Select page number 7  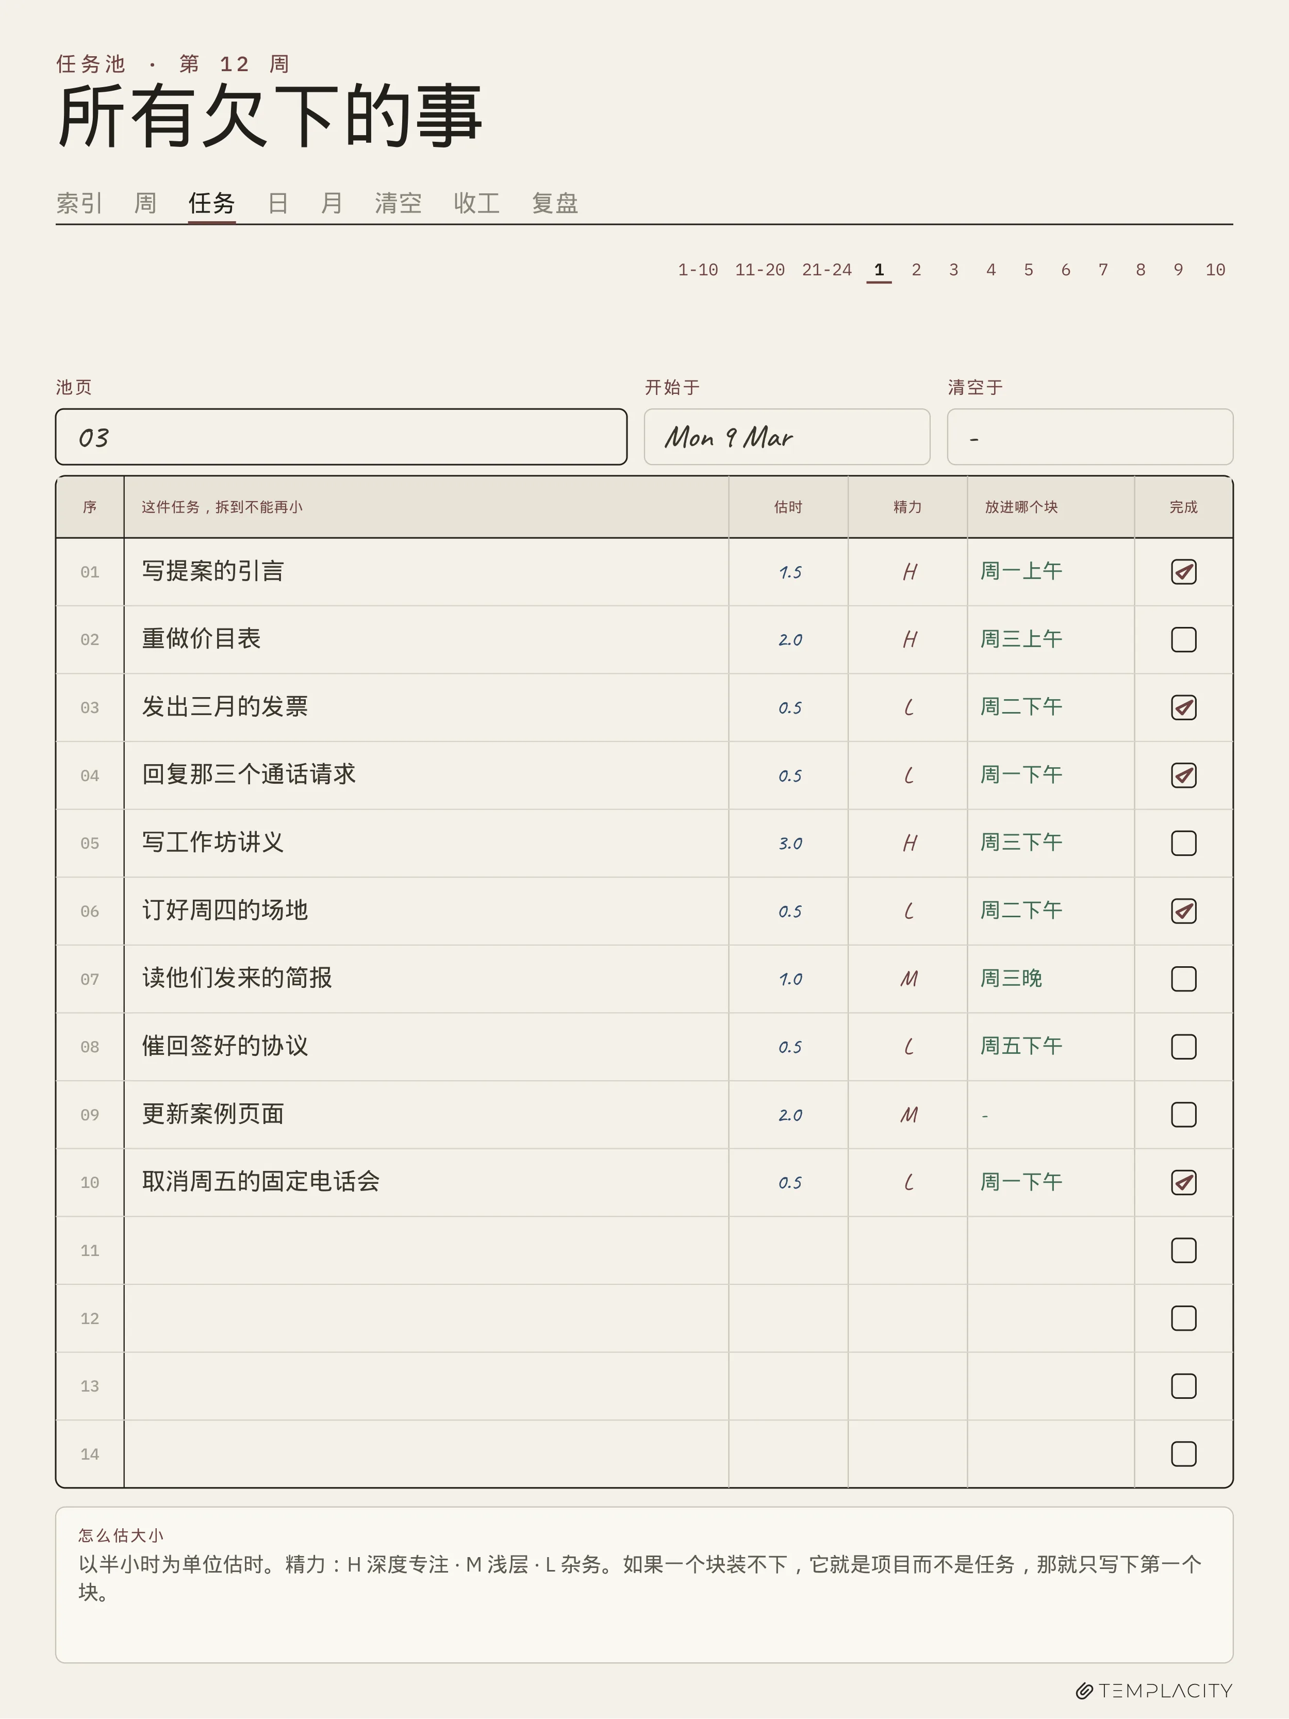(1102, 270)
